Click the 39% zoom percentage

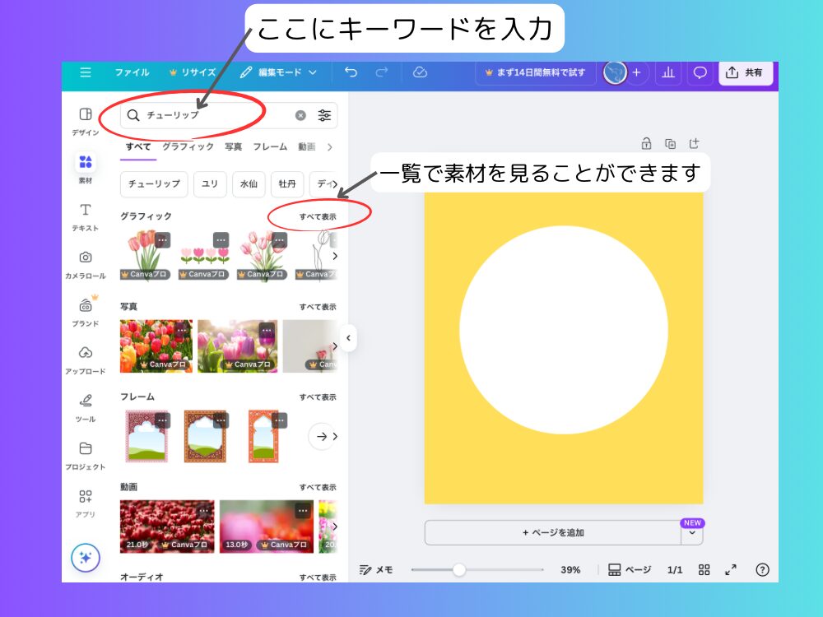point(570,570)
